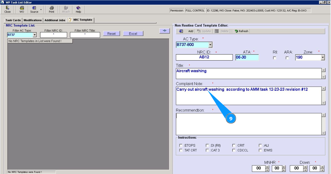The height and width of the screenshot is (174, 331).
Task: Enable the CRIT checkbox
Action: tap(234, 145)
